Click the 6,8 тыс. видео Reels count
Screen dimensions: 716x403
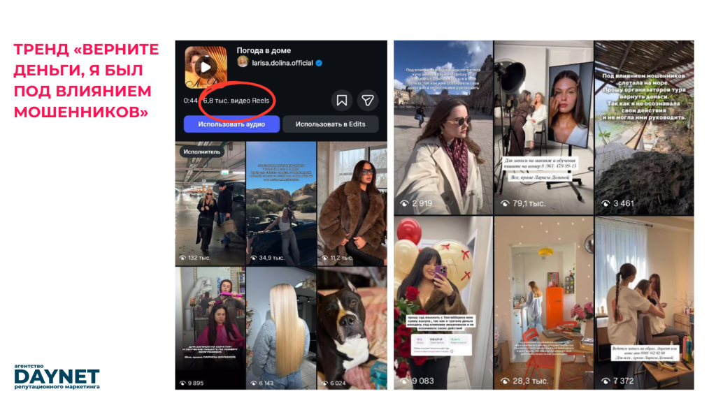tap(236, 101)
